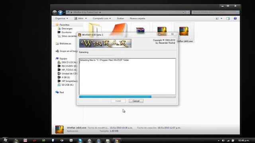255x143 pixels.
Task: Select the yellow folder icon in file list
Action: tap(95, 28)
